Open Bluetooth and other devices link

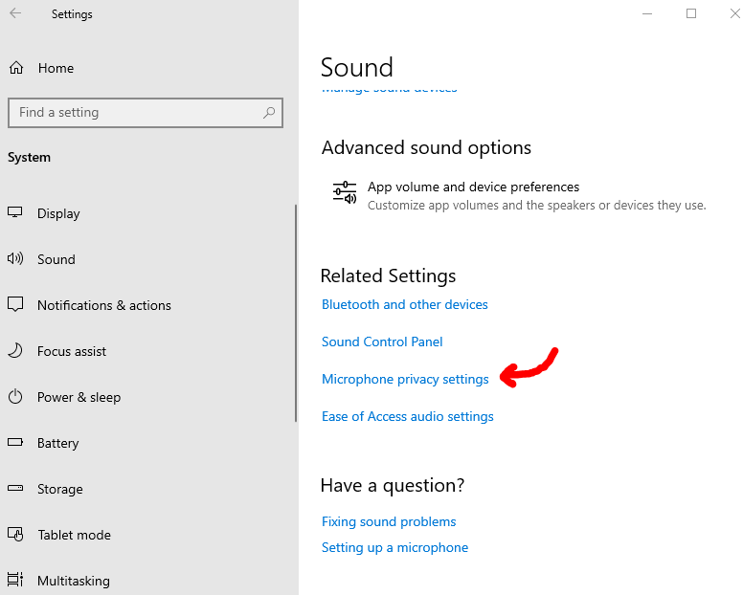pyautogui.click(x=405, y=305)
